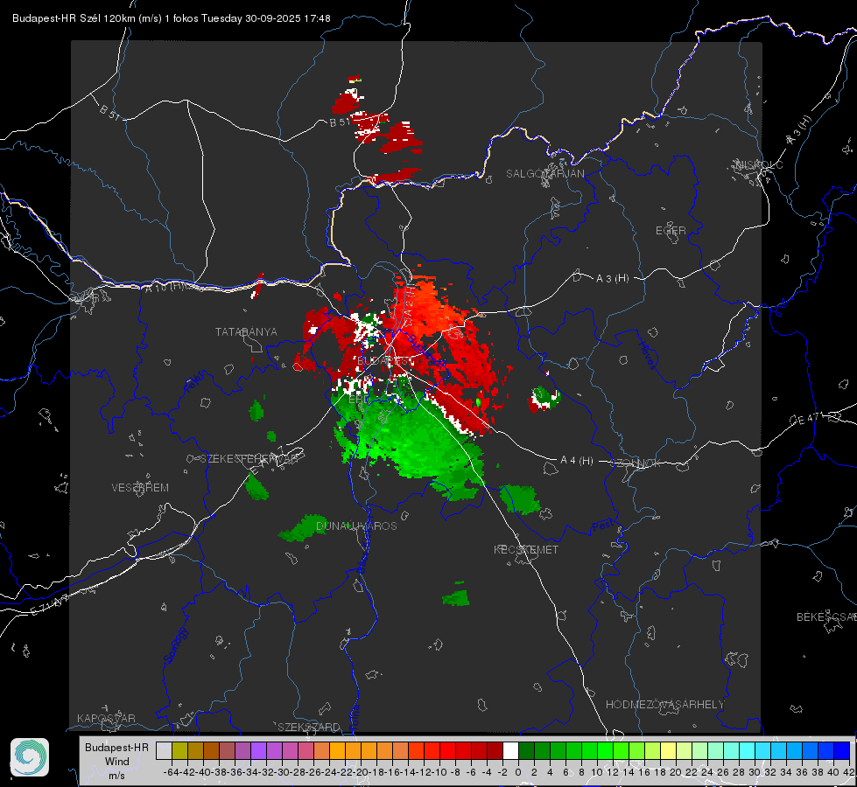Click the TATABÁNYA city label
This screenshot has height=787, width=857.
click(246, 332)
